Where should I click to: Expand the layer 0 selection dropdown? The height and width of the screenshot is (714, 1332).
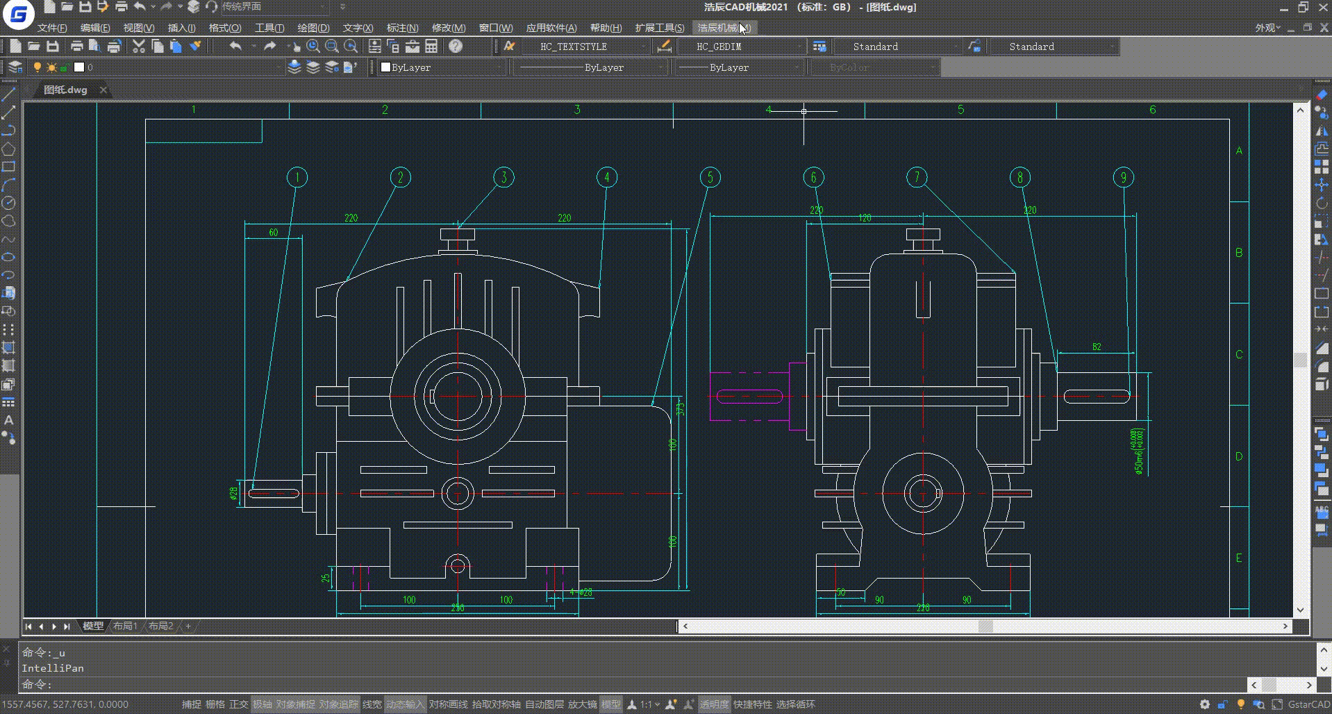pyautogui.click(x=278, y=67)
